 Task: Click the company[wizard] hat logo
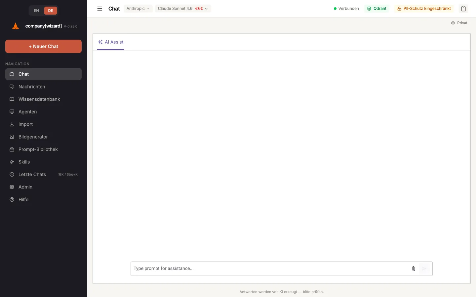pos(16,26)
